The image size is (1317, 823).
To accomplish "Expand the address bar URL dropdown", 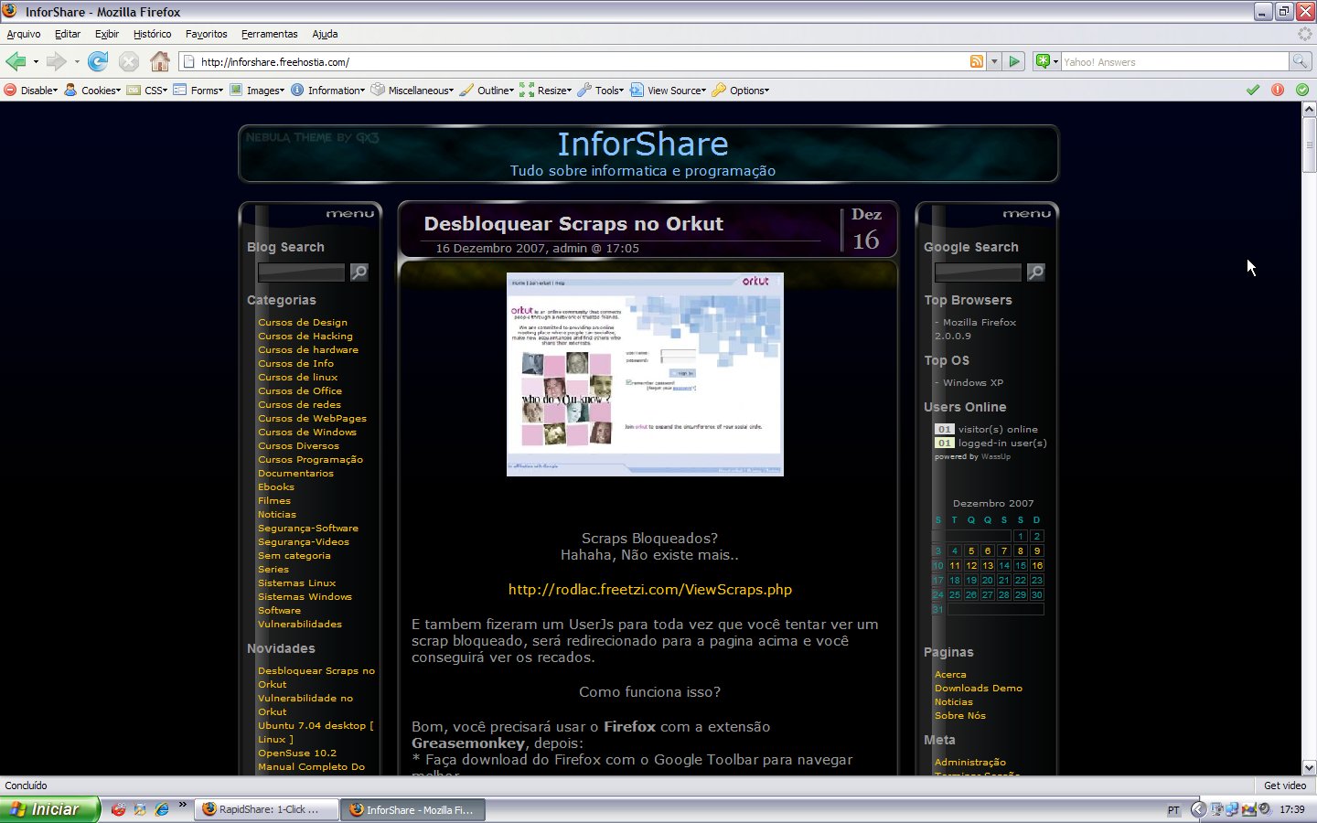I will click(994, 61).
